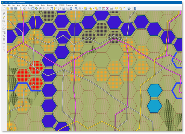Click the Statistical Summary sigma icon

(107, 8)
